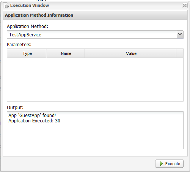Sort parameters by the Value column header
The height and width of the screenshot is (172, 190).
click(x=131, y=53)
